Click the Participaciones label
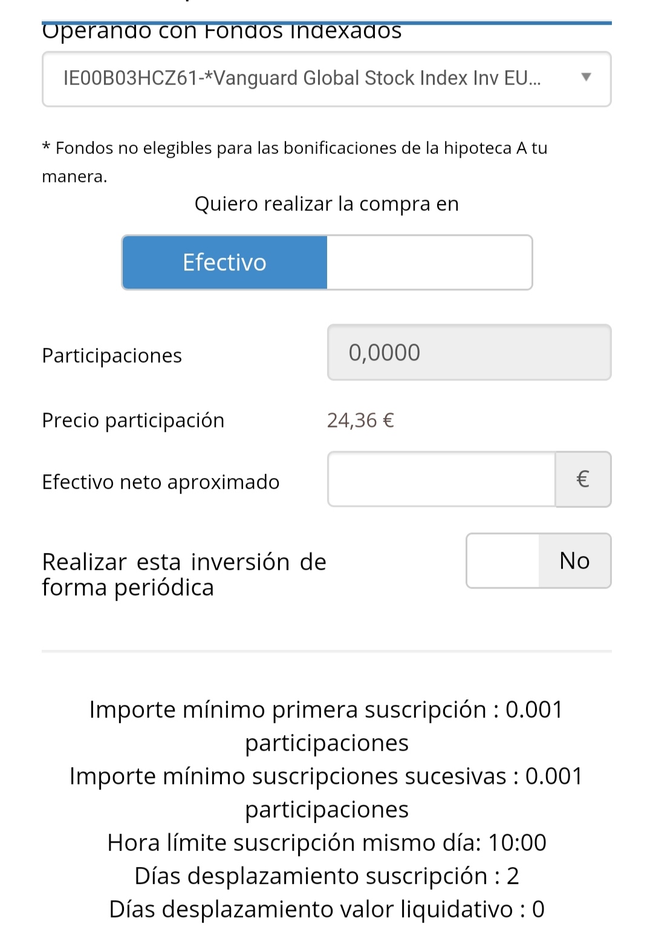Screen dimensions: 653x939 pyautogui.click(x=112, y=356)
